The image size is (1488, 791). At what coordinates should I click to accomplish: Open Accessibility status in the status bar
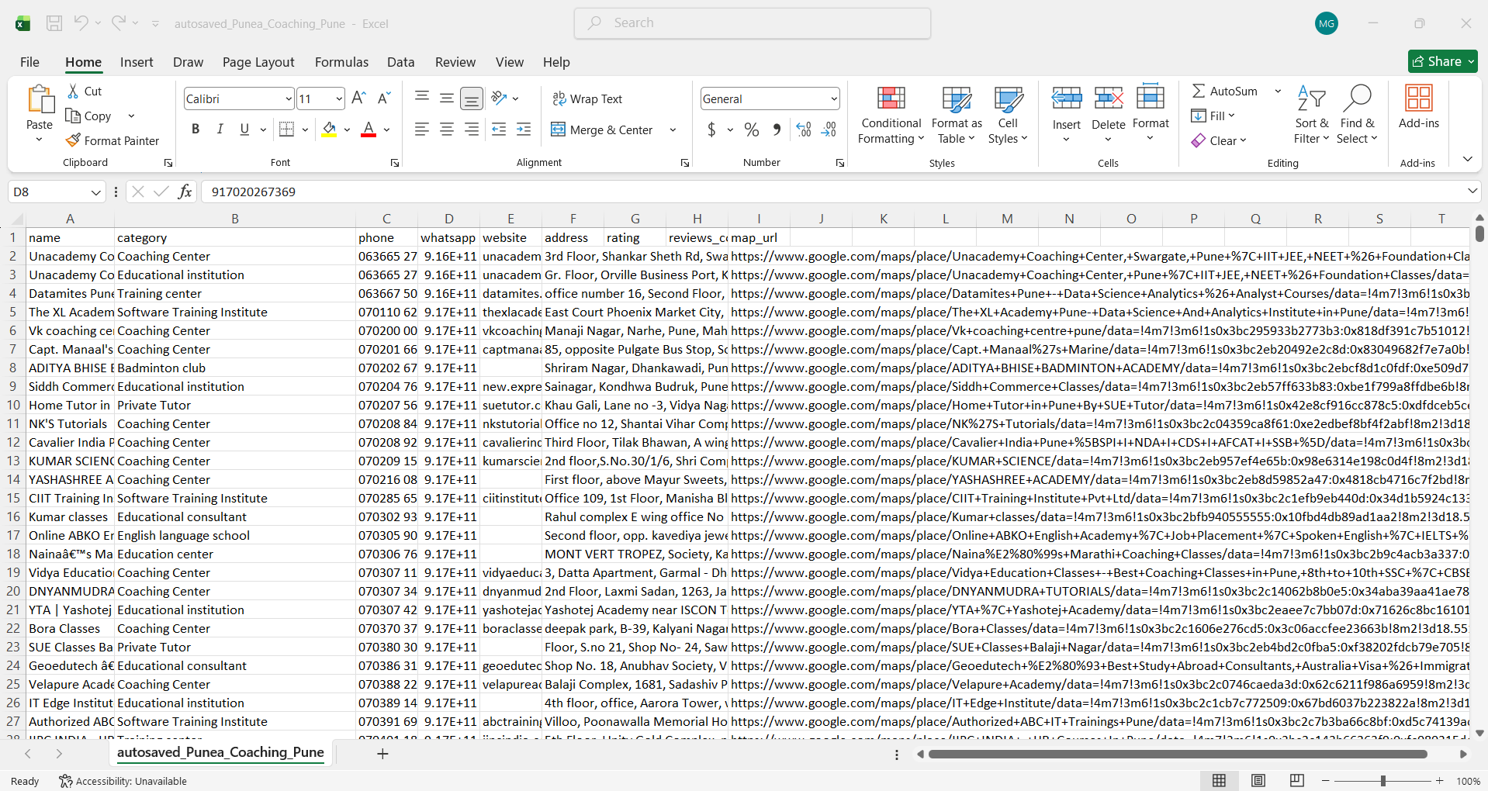click(x=123, y=781)
